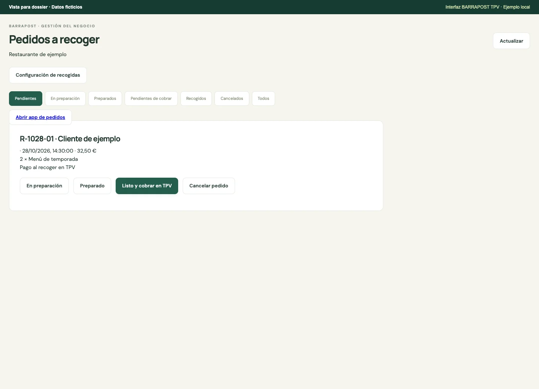Click the Pedidos a recoger heading
The image size is (539, 389).
pyautogui.click(x=54, y=39)
